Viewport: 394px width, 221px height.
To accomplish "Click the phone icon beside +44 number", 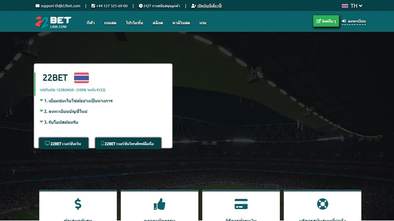I will coord(93,6).
